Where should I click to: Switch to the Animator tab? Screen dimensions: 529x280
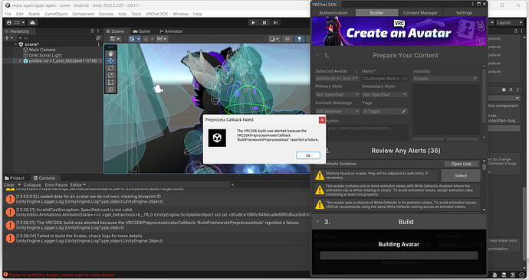point(171,31)
